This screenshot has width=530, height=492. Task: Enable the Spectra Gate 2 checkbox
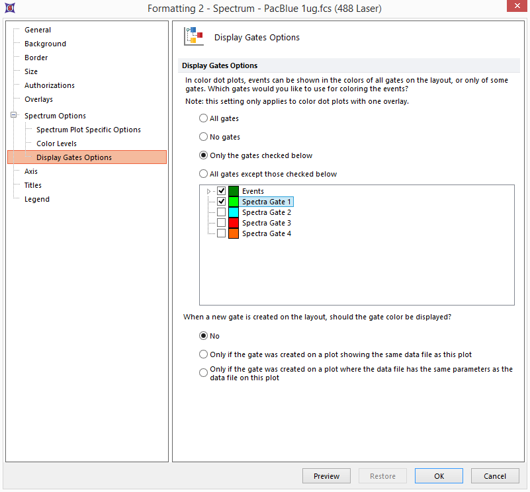tap(222, 212)
